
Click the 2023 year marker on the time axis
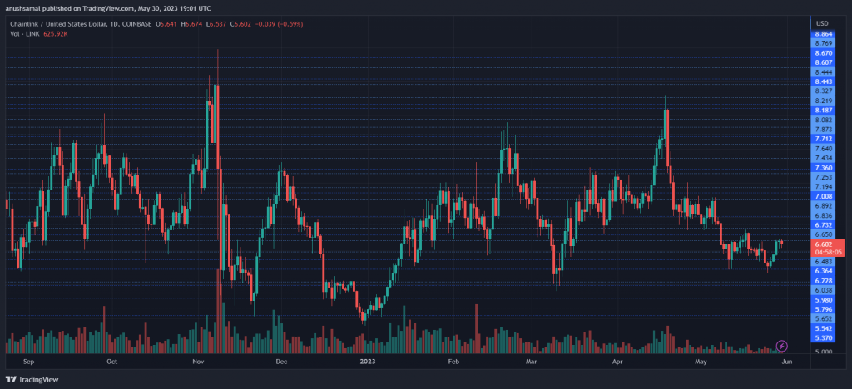coord(368,362)
